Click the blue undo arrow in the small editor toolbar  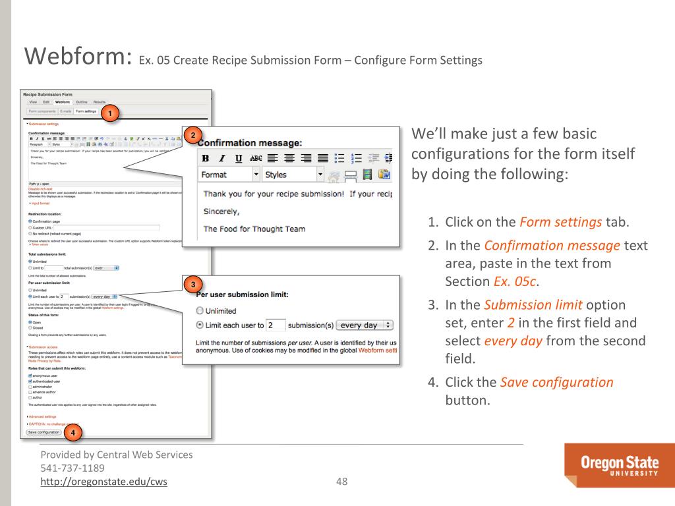(x=102, y=138)
